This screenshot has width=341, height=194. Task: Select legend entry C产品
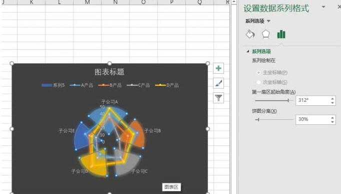click(x=138, y=85)
